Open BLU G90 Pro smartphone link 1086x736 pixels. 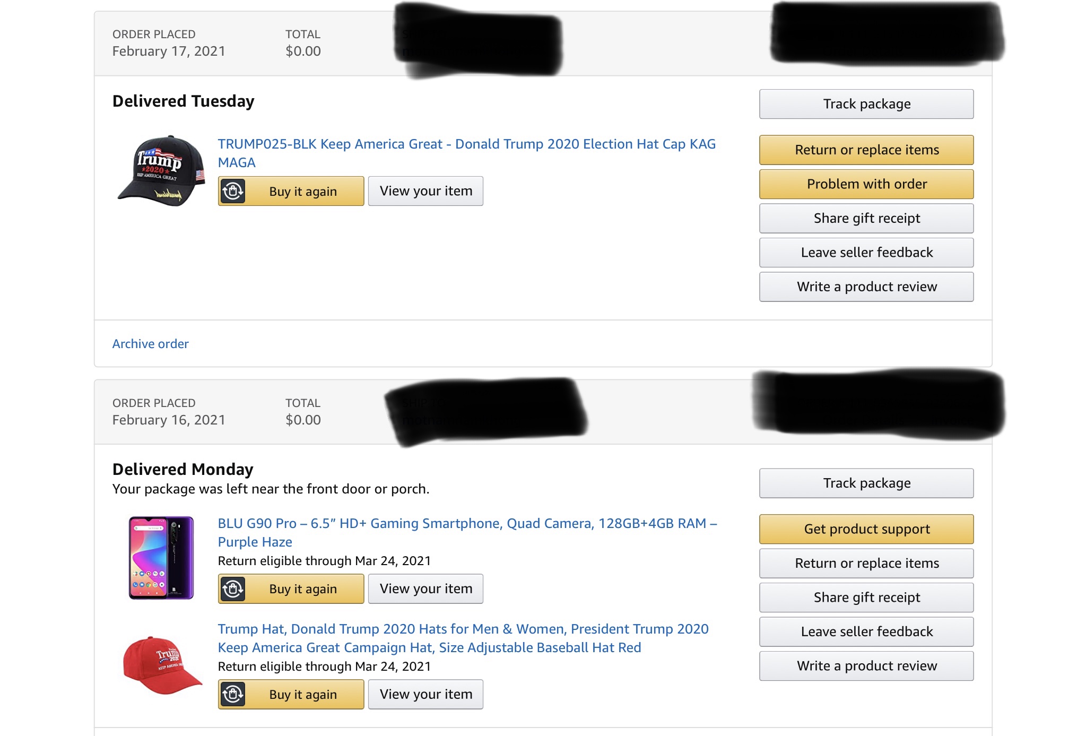click(467, 524)
